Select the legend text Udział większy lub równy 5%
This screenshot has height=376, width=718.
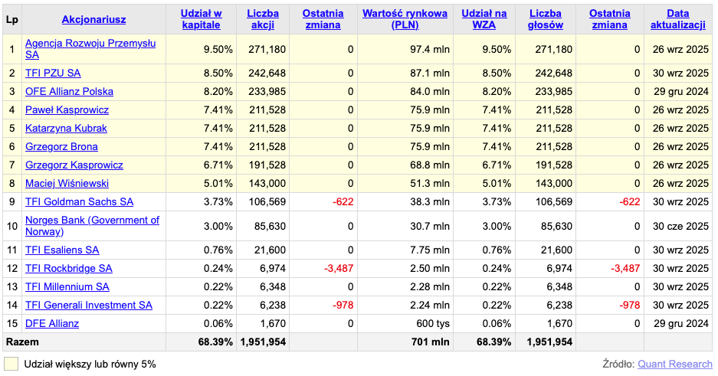click(90, 364)
